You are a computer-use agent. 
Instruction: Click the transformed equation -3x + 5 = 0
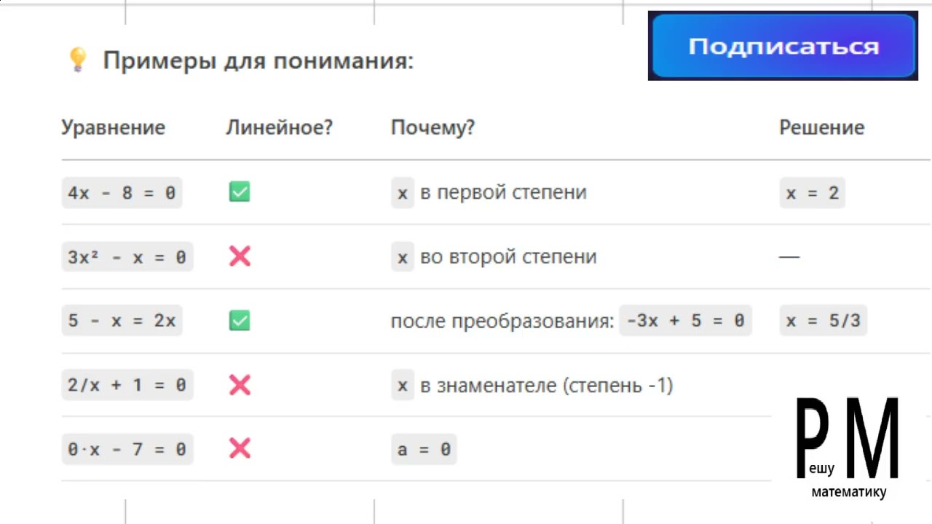coord(685,321)
